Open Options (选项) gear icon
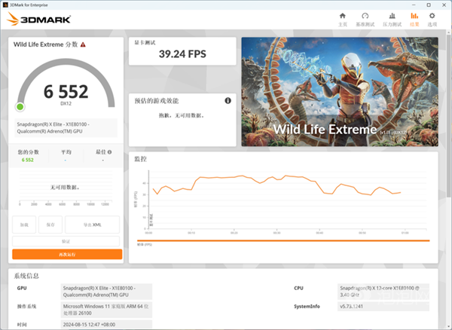Viewport: 452px width, 330px height. 432,19
